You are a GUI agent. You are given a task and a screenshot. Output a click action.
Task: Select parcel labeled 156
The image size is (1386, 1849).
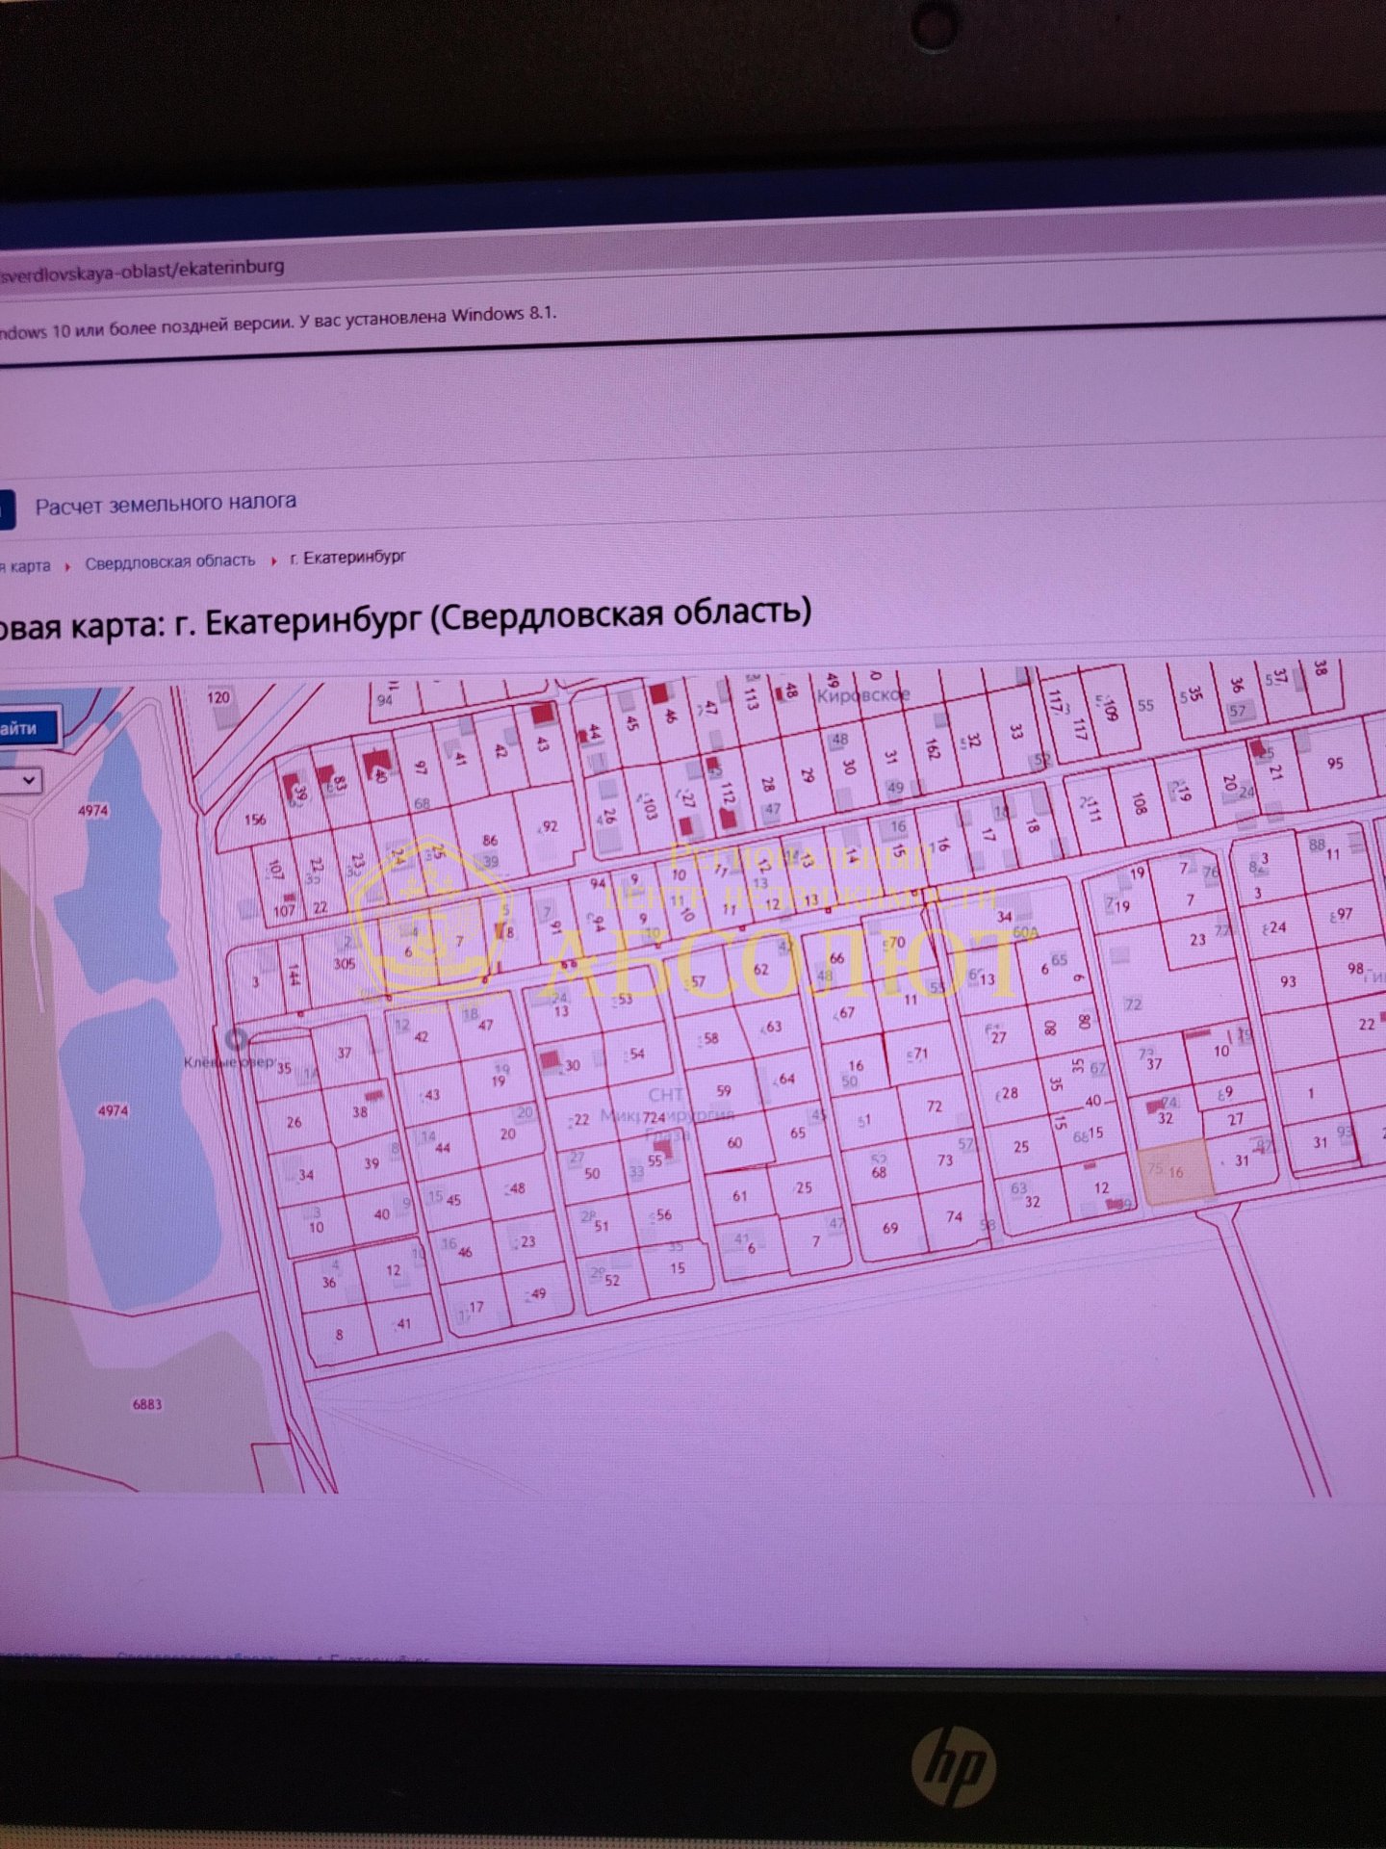[255, 820]
